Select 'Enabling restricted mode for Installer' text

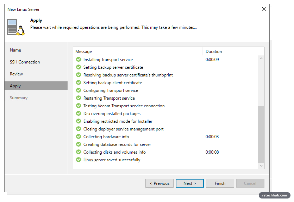(118, 121)
